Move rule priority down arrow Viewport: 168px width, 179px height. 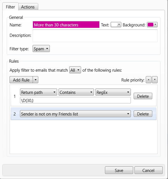[x=155, y=80]
